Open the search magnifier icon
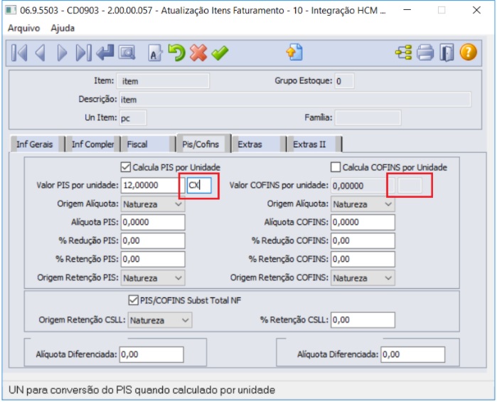The height and width of the screenshot is (402, 497). coord(127,53)
